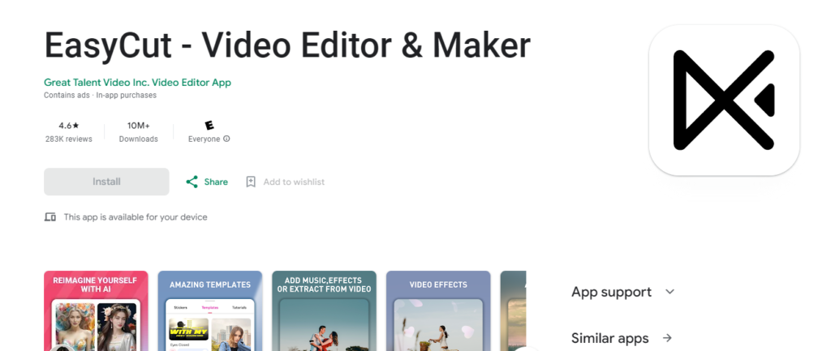Click Add to wishlist text
Screen dimensions: 831x351
pos(294,182)
